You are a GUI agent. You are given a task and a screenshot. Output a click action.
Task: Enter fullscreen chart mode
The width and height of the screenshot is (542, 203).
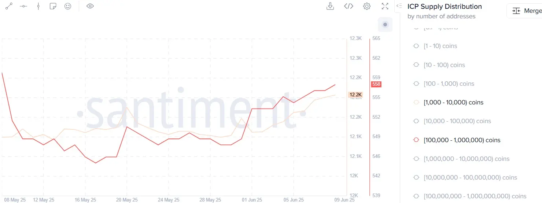385,6
